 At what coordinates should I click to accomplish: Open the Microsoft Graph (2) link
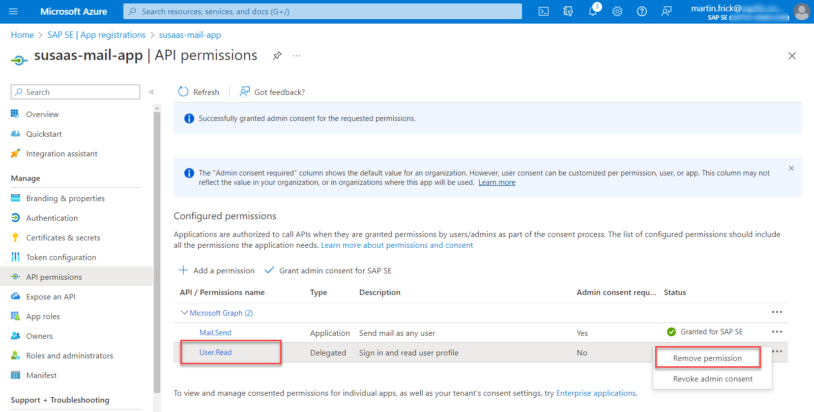point(221,313)
